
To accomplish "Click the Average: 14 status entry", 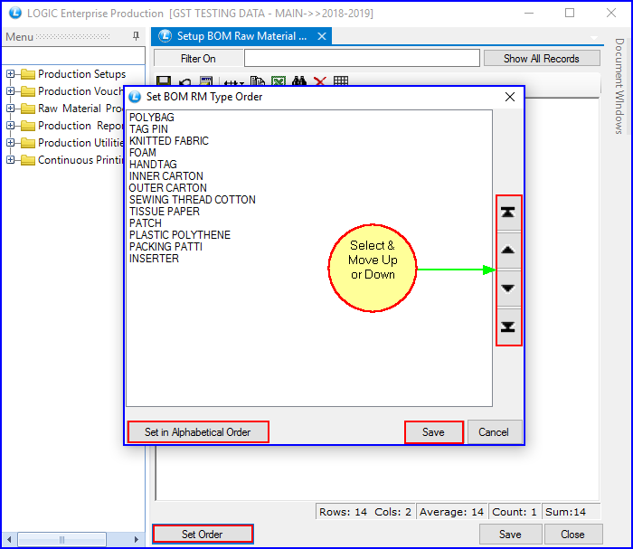I will pyautogui.click(x=452, y=512).
